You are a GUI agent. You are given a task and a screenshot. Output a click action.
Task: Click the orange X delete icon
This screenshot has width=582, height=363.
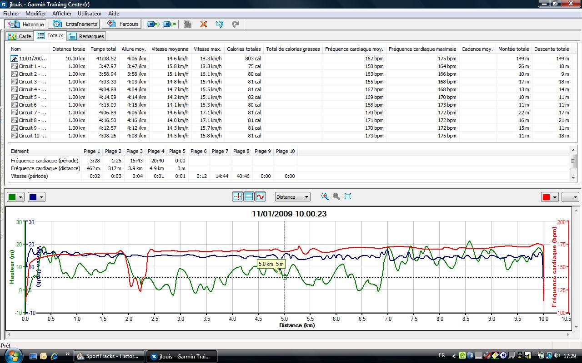click(204, 24)
